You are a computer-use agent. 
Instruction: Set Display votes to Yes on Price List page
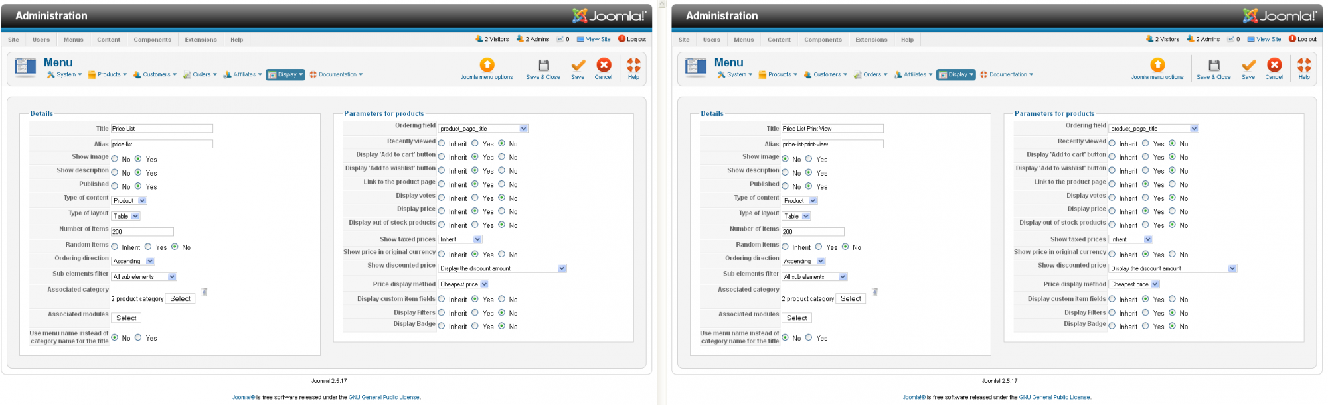[475, 198]
